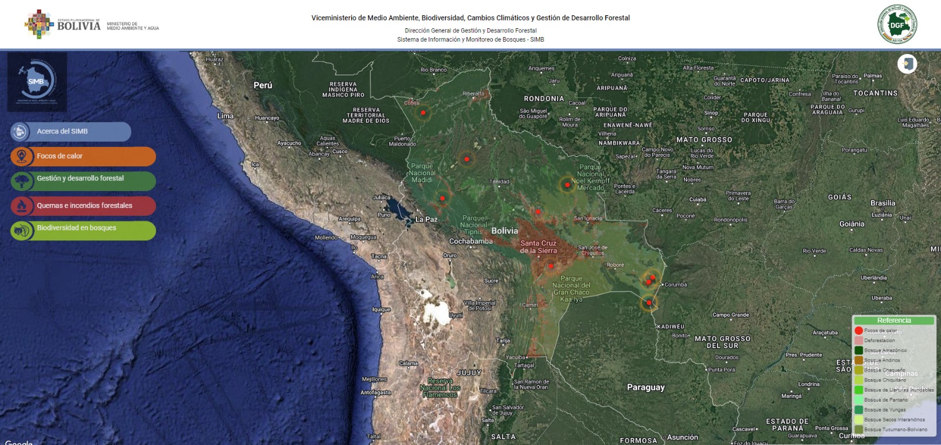Click the SIMB satellite logo panel
Screen dimensions: 941x445
click(x=36, y=82)
